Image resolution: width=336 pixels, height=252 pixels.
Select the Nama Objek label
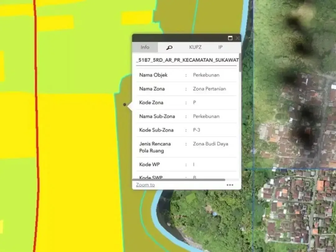(153, 75)
